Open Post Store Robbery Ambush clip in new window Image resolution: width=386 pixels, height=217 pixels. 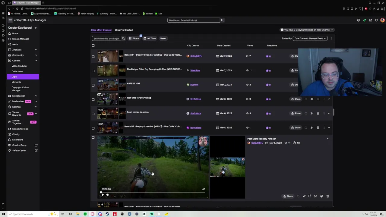point(310,196)
